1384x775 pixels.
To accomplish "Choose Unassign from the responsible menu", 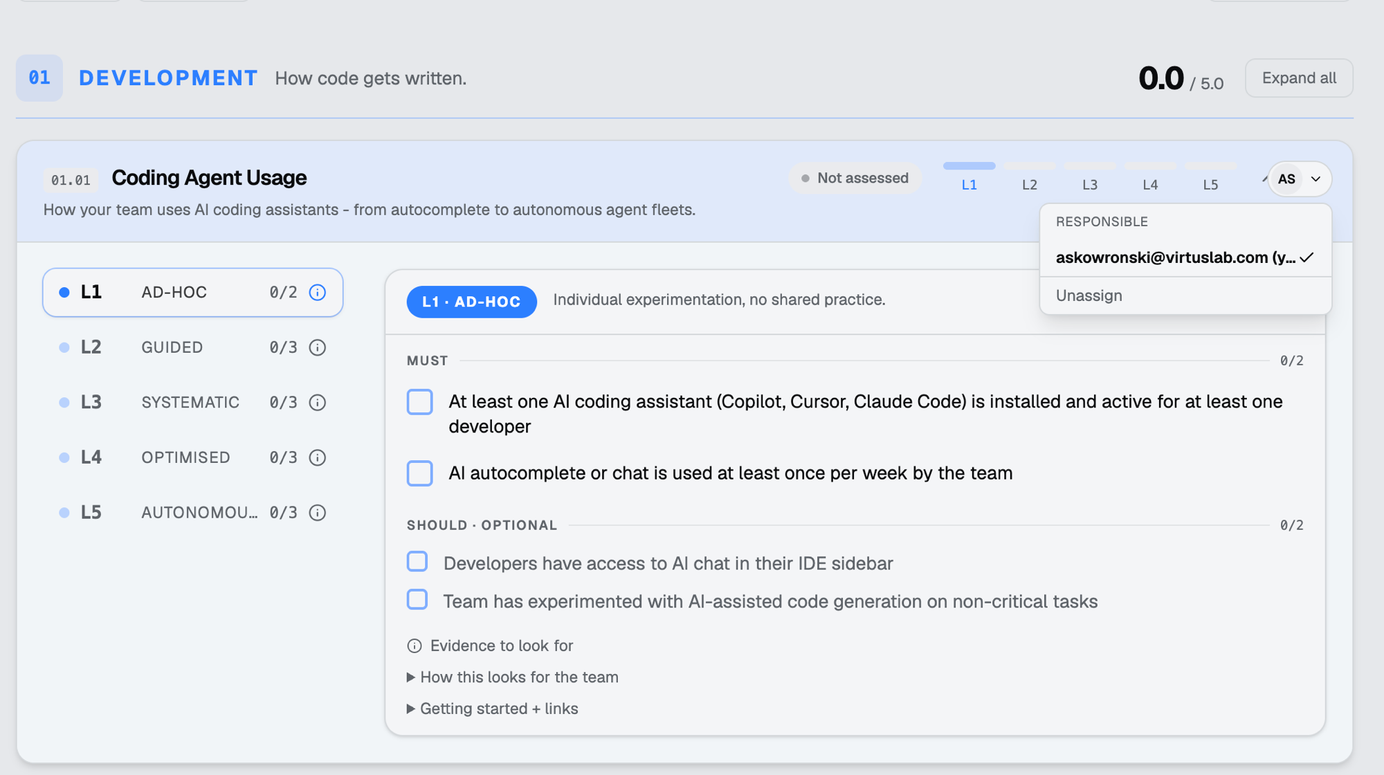I will click(x=1185, y=295).
